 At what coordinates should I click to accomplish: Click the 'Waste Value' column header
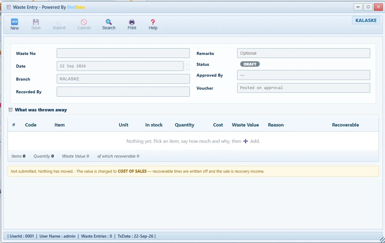pyautogui.click(x=245, y=125)
